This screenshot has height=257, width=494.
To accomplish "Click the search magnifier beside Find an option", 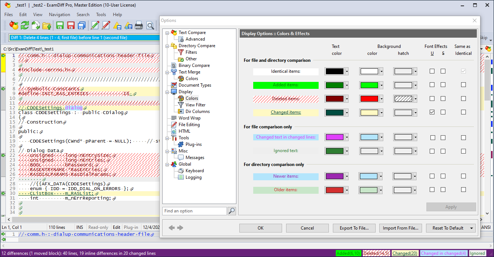I will click(232, 211).
